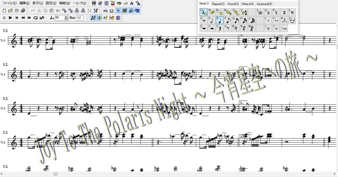Click the fast forward button

pyautogui.click(x=29, y=18)
